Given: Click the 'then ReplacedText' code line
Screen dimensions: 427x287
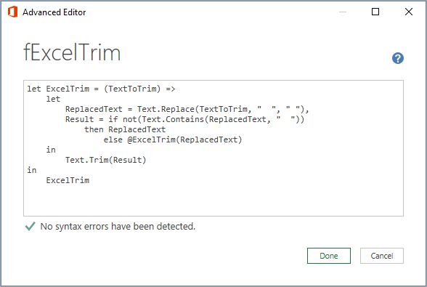Looking at the screenshot, I should [125, 129].
